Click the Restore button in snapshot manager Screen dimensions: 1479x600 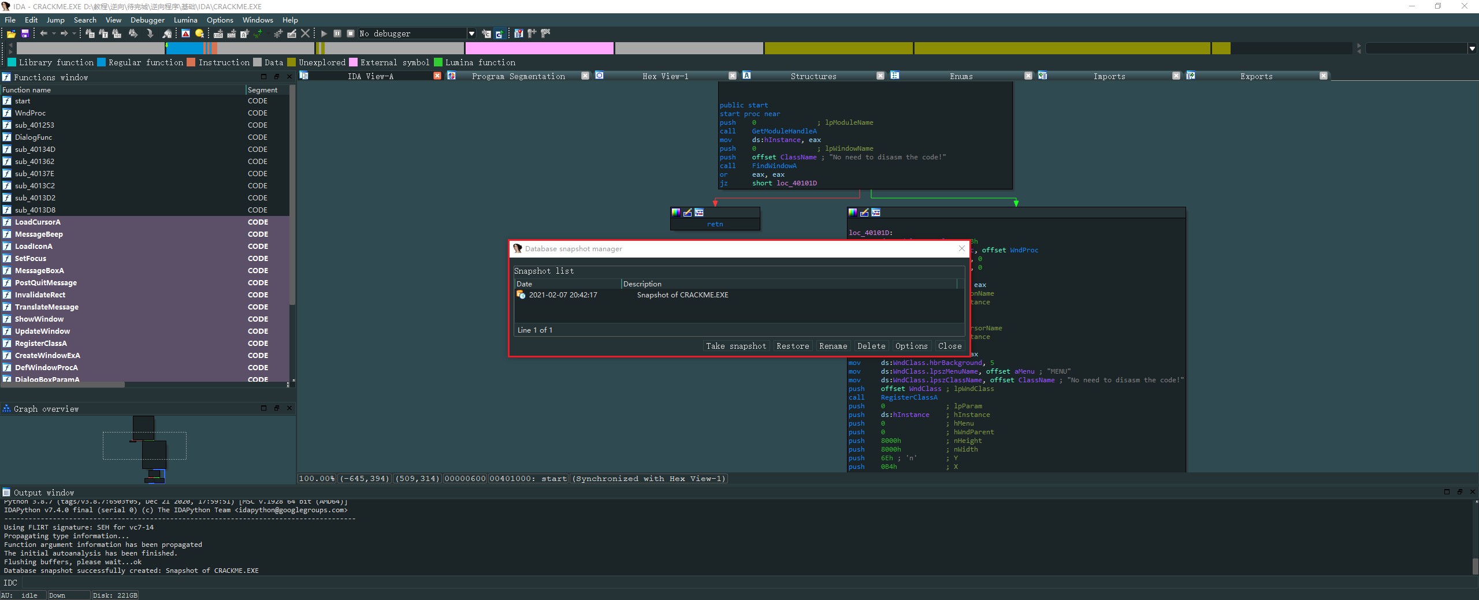(x=792, y=346)
